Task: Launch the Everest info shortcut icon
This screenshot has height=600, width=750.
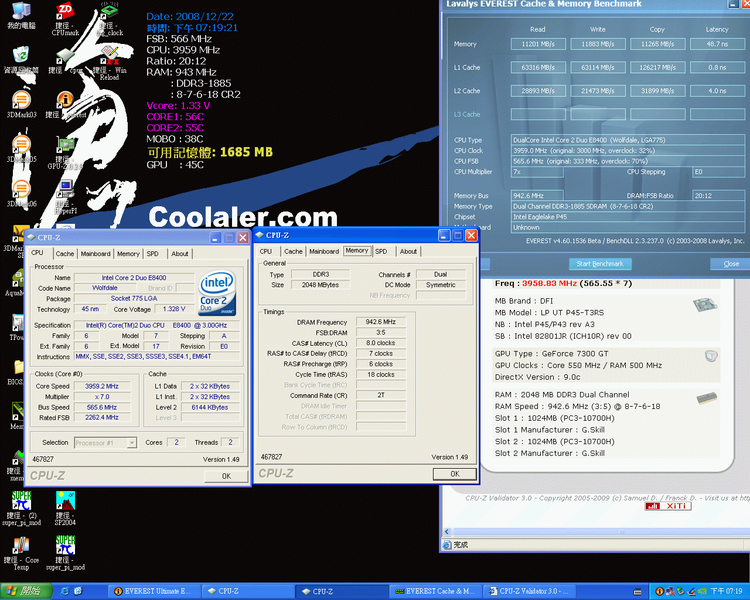Action: tap(65, 104)
